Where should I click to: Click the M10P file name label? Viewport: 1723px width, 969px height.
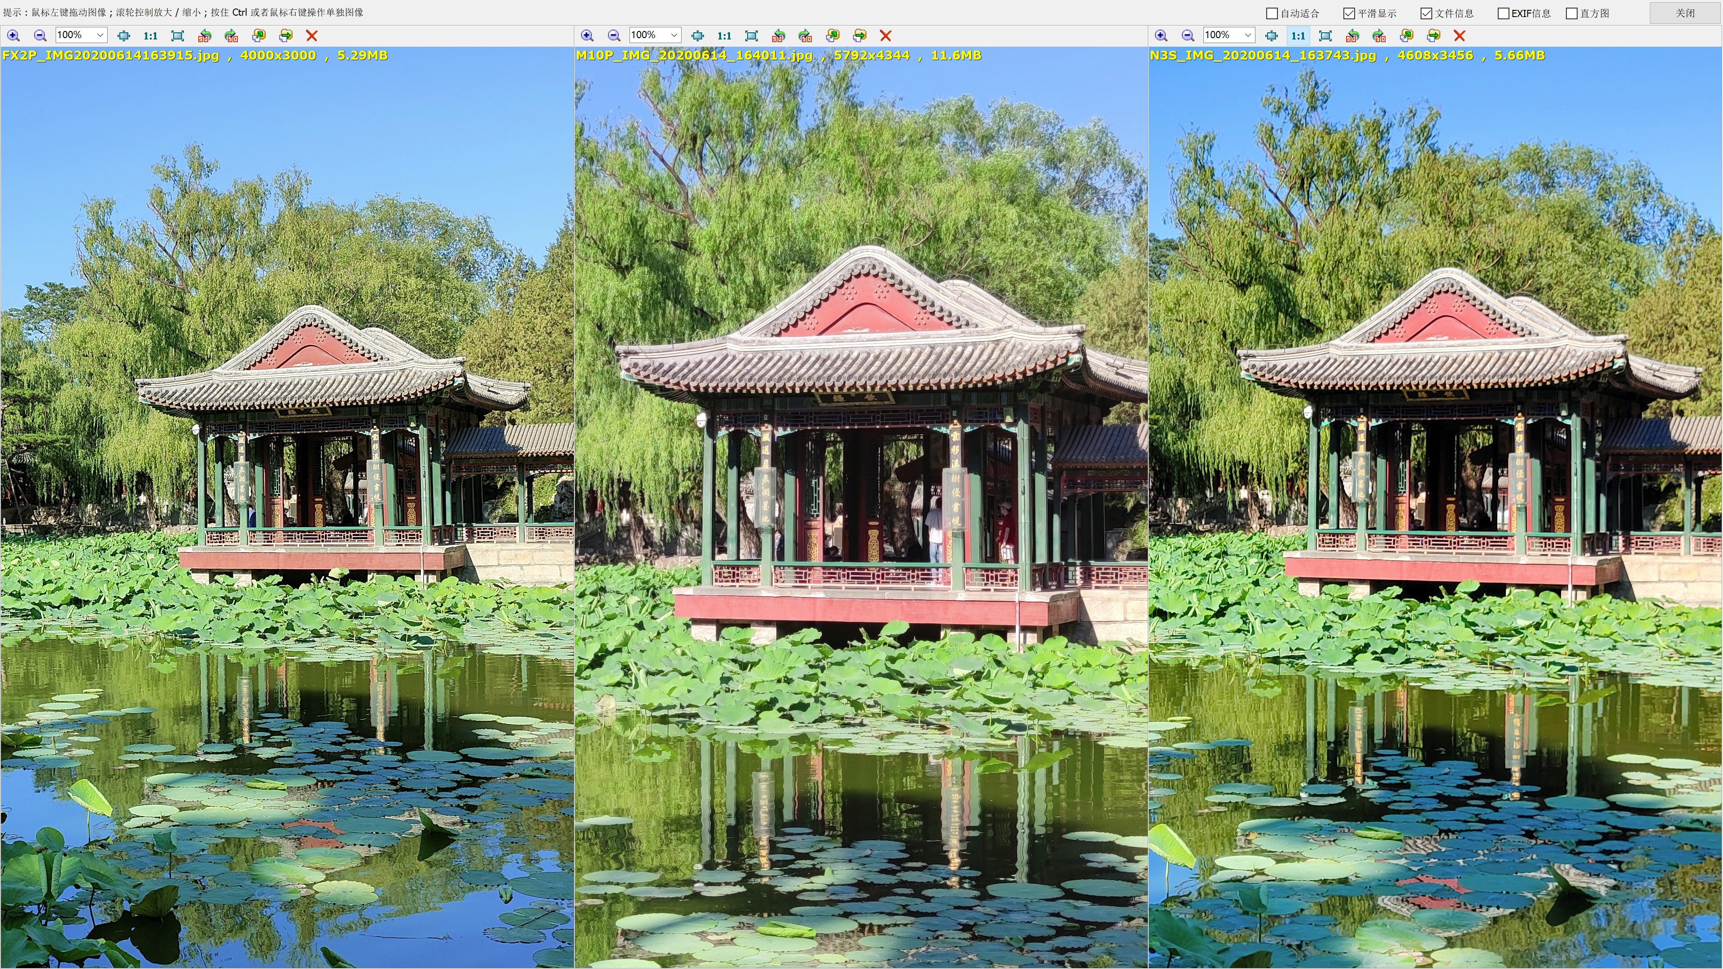coord(694,56)
